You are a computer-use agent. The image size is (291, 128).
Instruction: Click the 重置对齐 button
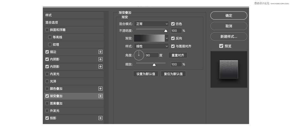tap(178, 55)
